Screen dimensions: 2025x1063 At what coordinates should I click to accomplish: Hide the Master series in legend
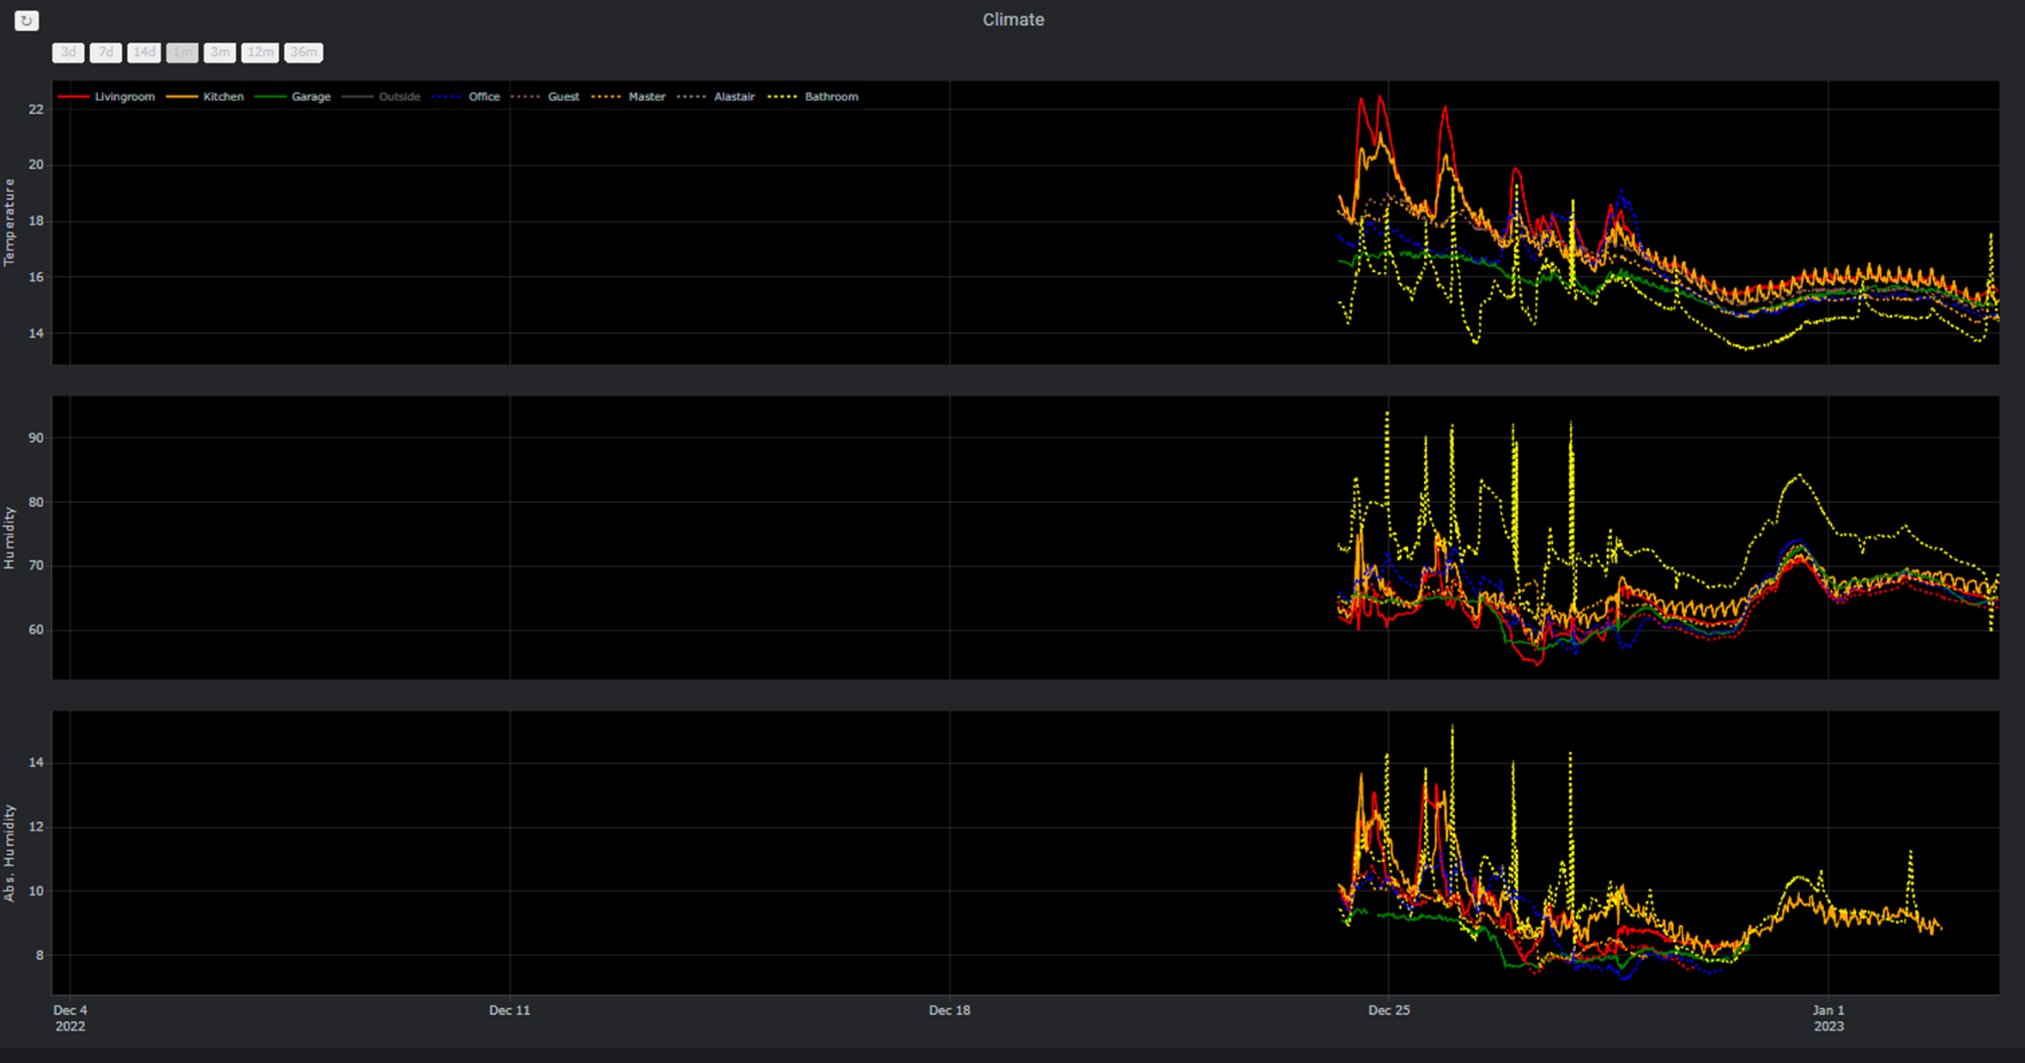coord(646,97)
